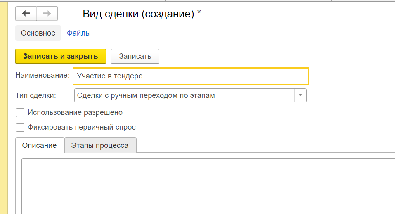Image resolution: width=395 pixels, height=214 pixels.
Task: Open the Файлы link
Action: pos(78,33)
